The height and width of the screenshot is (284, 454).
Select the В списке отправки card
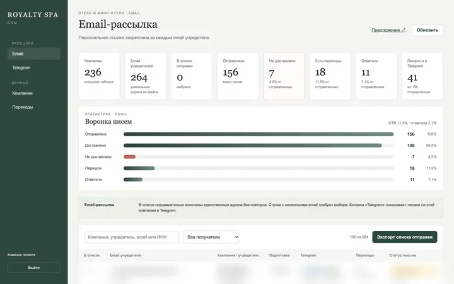point(192,76)
